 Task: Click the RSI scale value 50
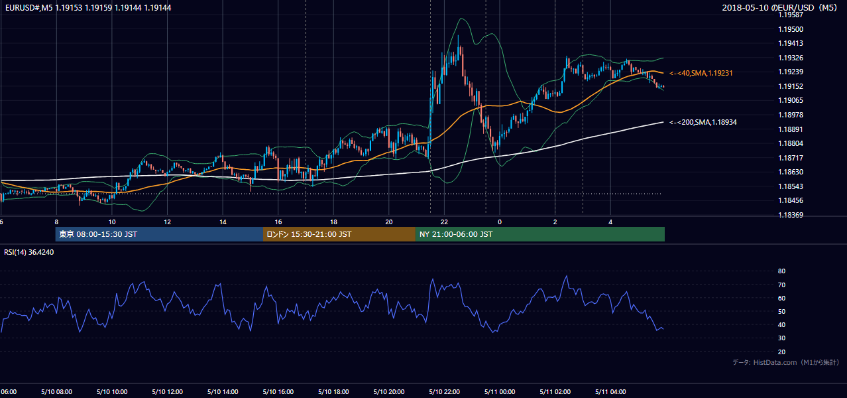(781, 311)
